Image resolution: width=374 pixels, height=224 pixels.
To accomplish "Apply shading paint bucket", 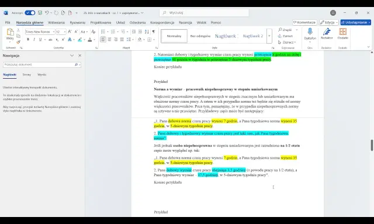I will [140, 40].
